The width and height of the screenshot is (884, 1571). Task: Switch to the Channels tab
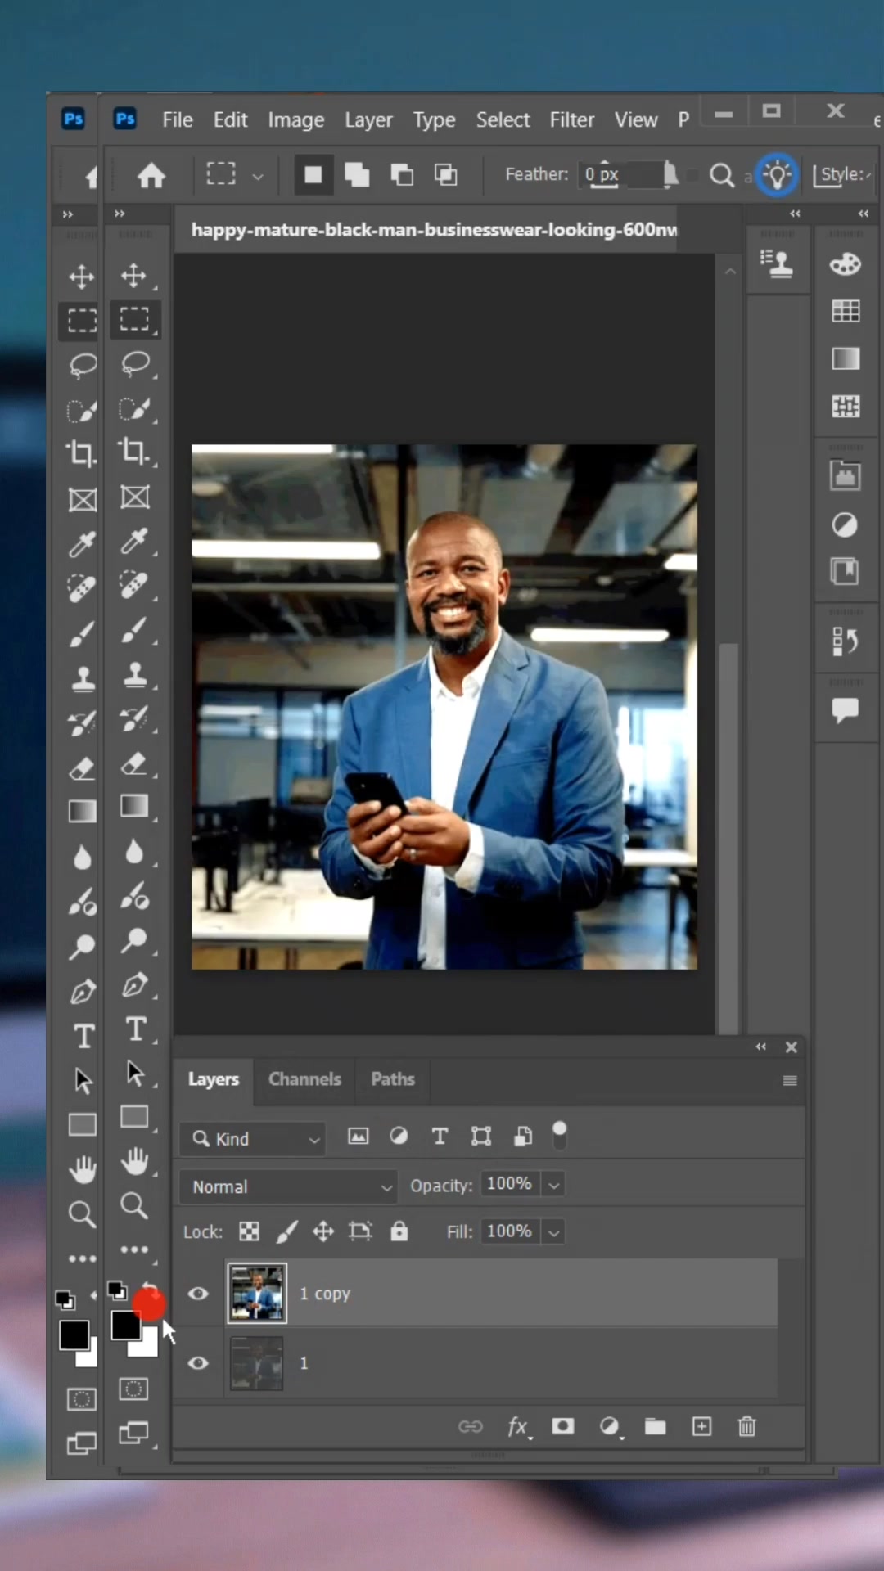pos(304,1079)
